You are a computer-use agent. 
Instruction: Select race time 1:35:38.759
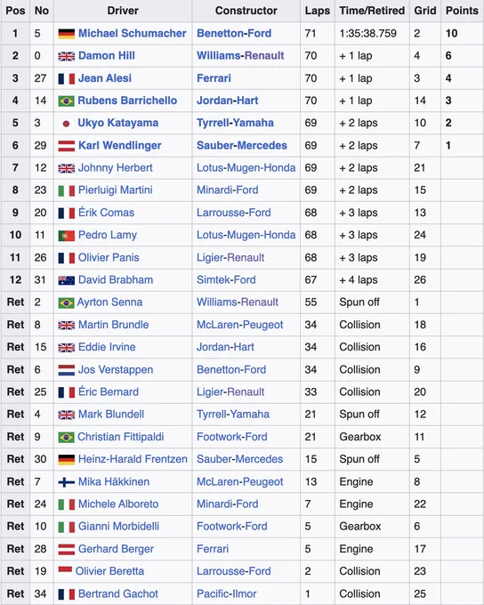pyautogui.click(x=367, y=33)
